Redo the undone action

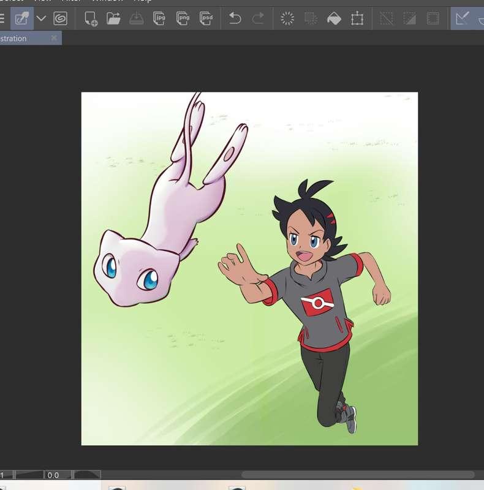pyautogui.click(x=258, y=18)
